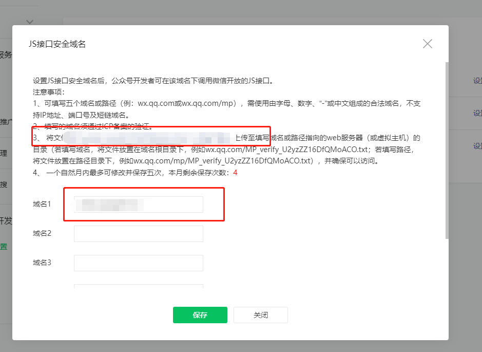
Task: Click the JS接口安全域名 dialog title
Action: pos(57,44)
